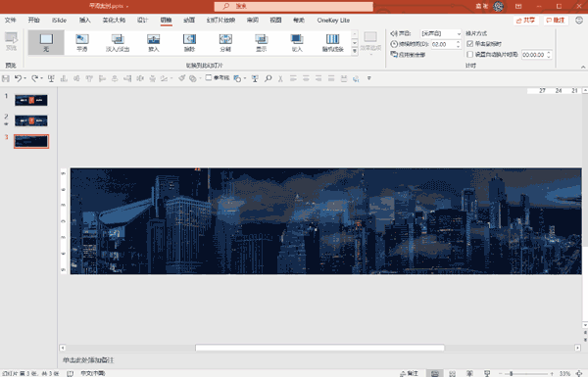Open Undo history dropdown arrow
The width and height of the screenshot is (588, 377).
point(24,78)
